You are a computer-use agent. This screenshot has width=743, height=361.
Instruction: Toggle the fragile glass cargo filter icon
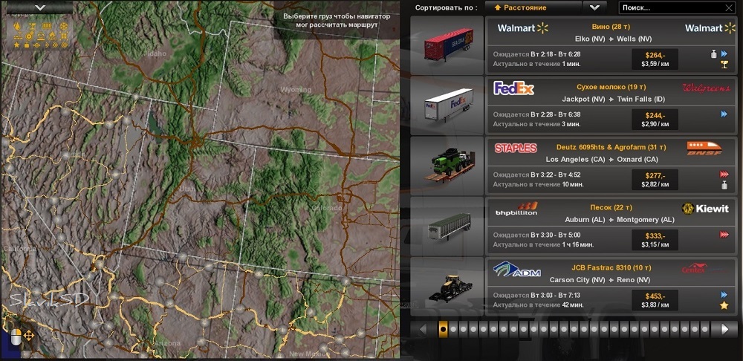(x=32, y=26)
